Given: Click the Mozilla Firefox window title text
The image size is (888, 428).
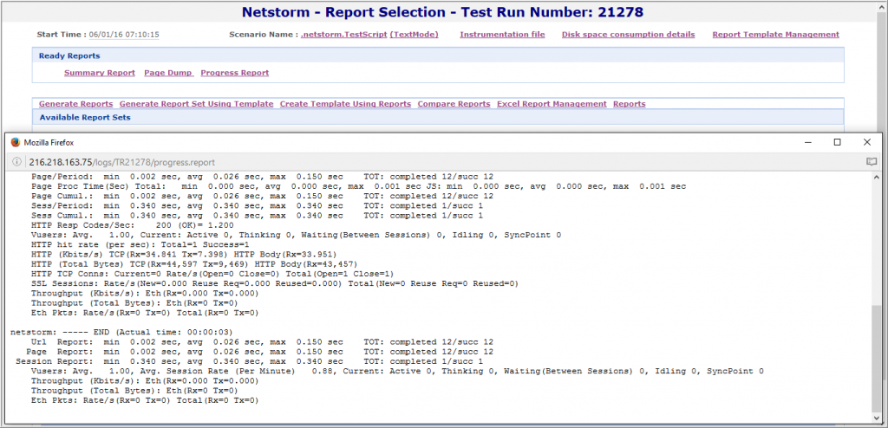Looking at the screenshot, I should [x=49, y=143].
